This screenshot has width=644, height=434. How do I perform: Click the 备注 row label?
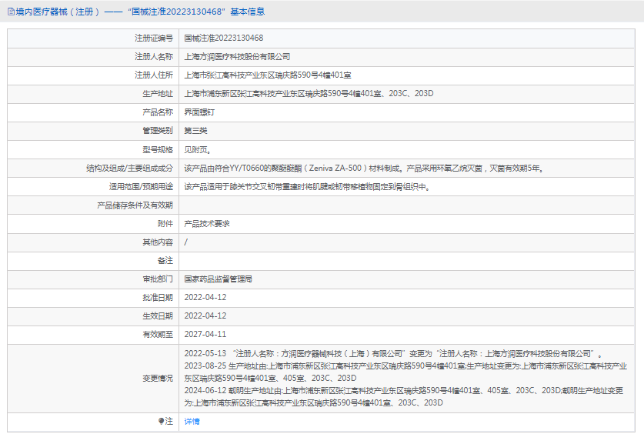coord(165,261)
